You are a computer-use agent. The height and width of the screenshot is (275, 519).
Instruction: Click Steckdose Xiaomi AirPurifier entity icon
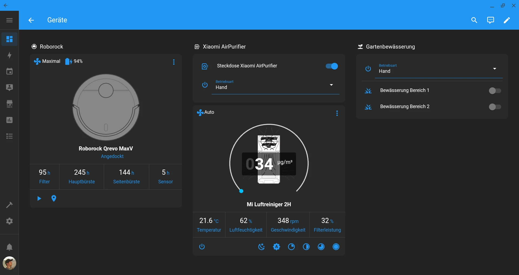click(x=205, y=66)
